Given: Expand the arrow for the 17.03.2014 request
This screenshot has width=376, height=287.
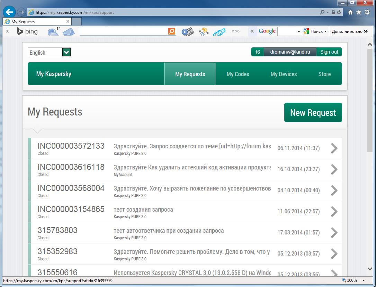Looking at the screenshot, I should 334,233.
